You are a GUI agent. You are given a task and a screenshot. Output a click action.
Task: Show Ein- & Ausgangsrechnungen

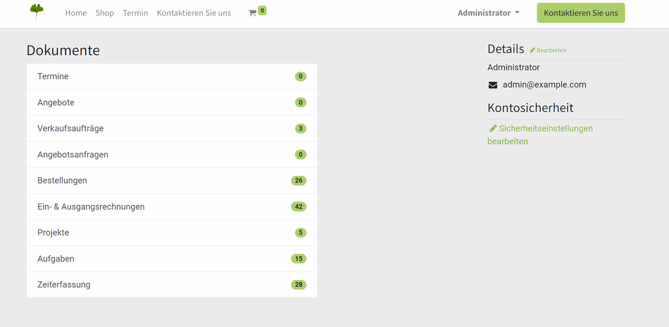(91, 207)
